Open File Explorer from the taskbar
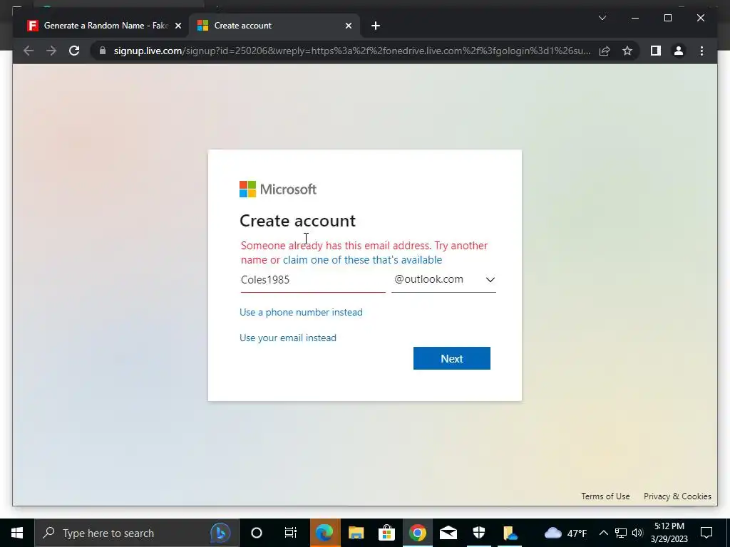Screen dimensions: 730x547 356,533
